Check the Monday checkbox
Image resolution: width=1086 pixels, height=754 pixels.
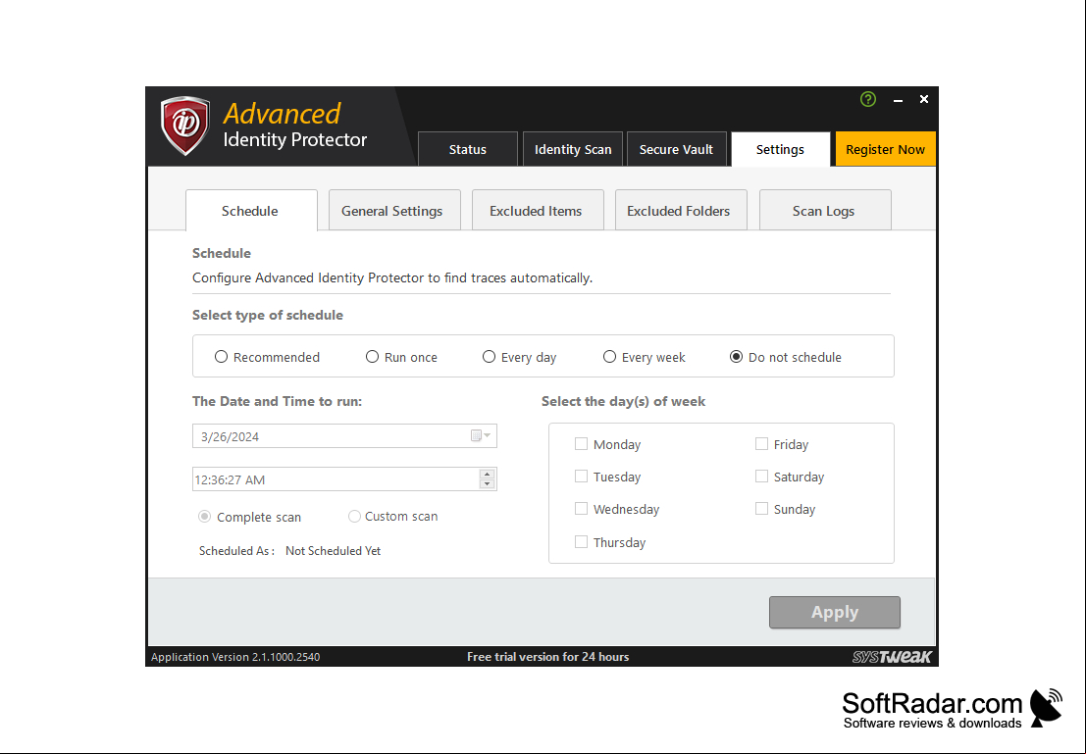click(581, 444)
